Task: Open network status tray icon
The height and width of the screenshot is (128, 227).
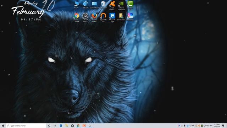Action: [x=205, y=126]
